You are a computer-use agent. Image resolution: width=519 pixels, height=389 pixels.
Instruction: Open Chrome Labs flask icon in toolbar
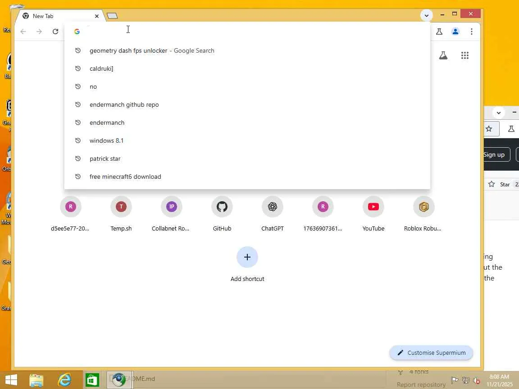point(439,32)
